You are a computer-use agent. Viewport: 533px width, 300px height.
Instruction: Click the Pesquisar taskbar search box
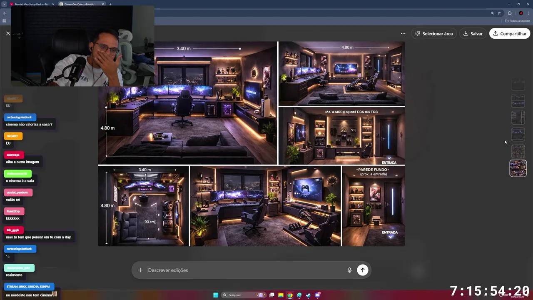(x=244, y=295)
